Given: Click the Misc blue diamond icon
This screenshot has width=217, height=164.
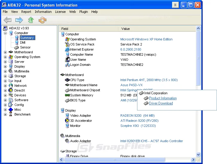Looking at the screenshot, I should tap(11, 110).
